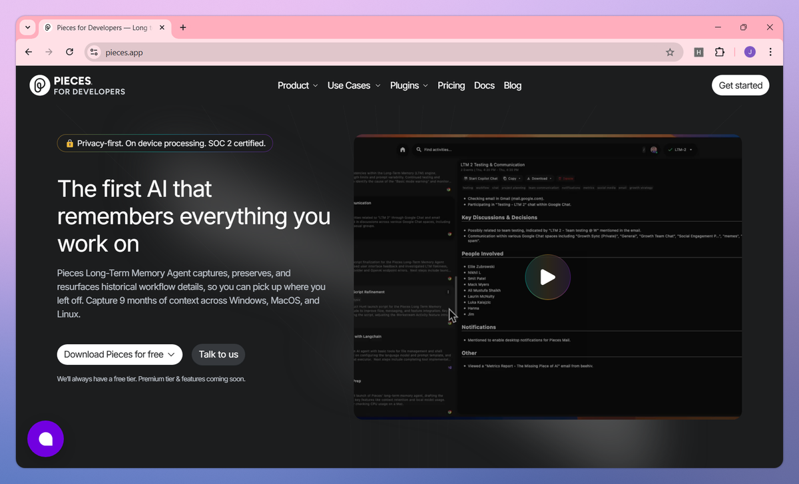Click the home icon in video preview
The width and height of the screenshot is (799, 484).
402,150
